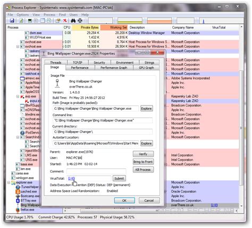Click the Kaspersky icon beside avp.exe
252x228 pixels.
(22, 97)
